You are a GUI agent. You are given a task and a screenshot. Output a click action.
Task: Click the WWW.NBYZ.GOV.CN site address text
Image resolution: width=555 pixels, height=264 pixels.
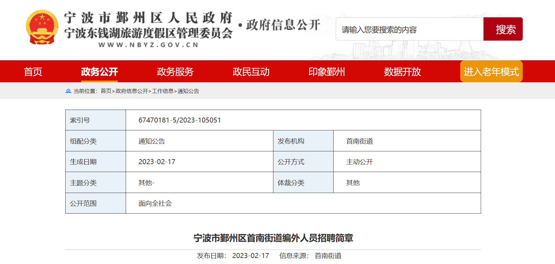pos(148,45)
